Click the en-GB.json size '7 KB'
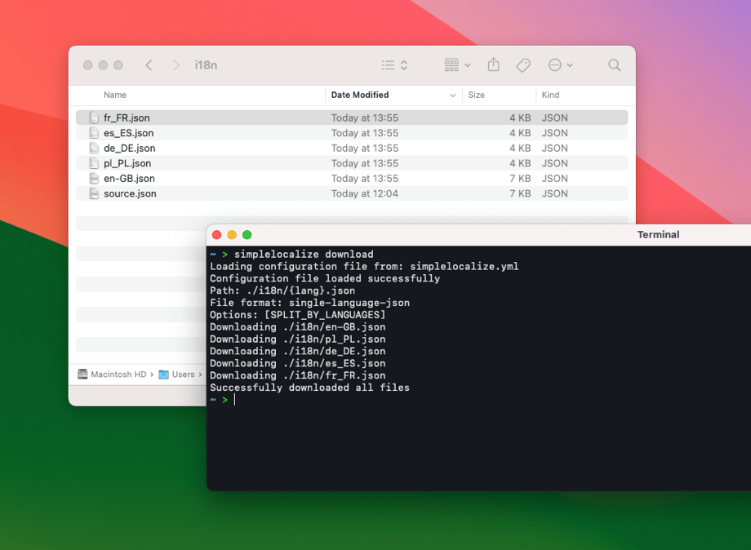 [x=520, y=179]
